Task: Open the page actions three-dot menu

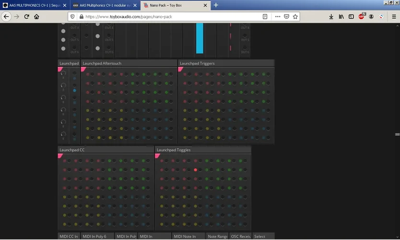Action: [x=278, y=16]
